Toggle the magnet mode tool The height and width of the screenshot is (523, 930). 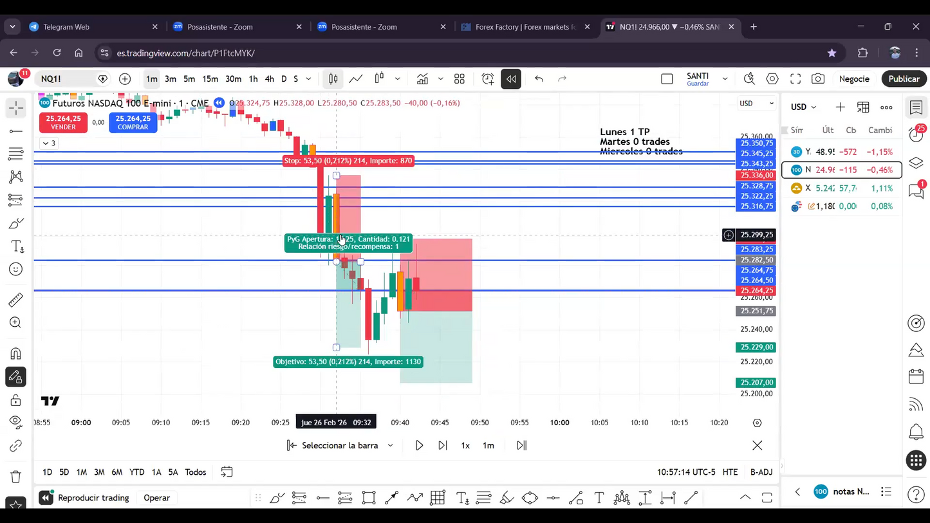(x=16, y=353)
